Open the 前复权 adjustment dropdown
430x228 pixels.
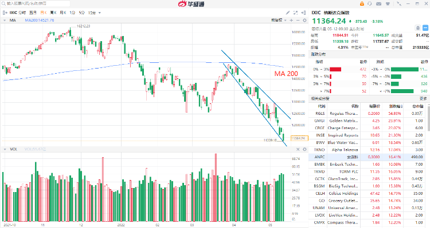tap(279, 20)
